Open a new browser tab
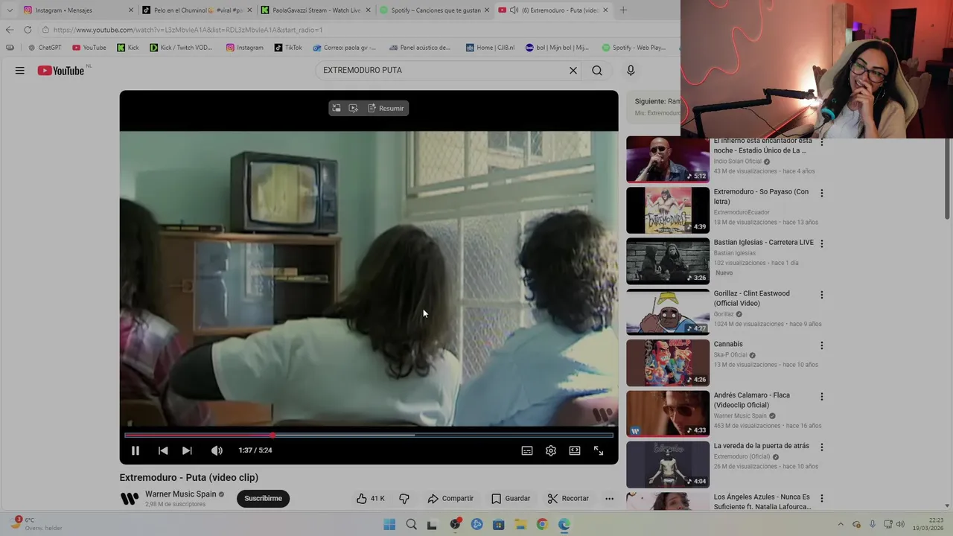The image size is (953, 536). (623, 10)
